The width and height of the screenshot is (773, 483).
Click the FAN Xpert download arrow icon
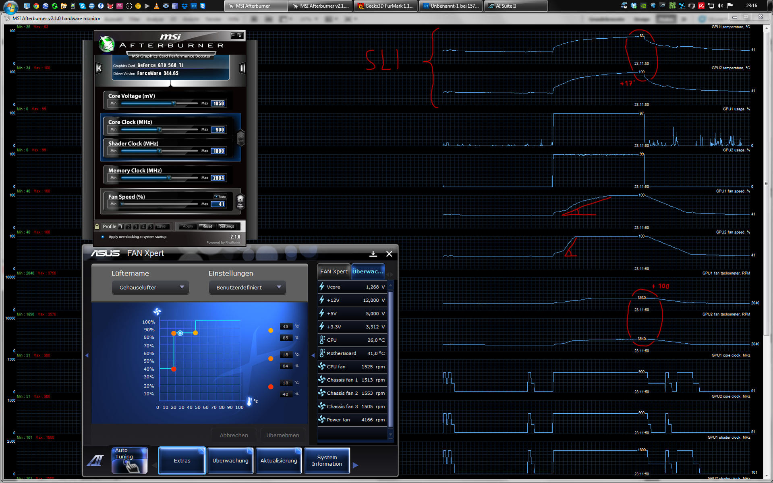click(373, 254)
